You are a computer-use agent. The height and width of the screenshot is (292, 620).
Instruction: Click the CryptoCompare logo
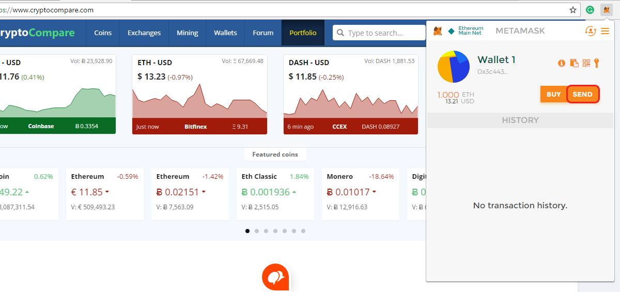[37, 33]
